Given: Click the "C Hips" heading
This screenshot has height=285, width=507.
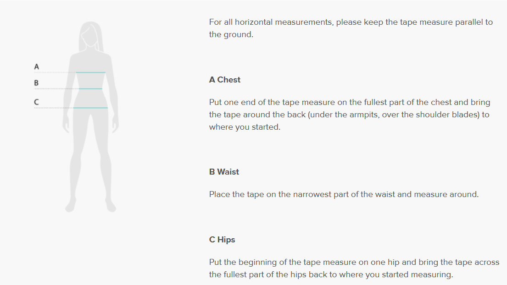Looking at the screenshot, I should [222, 240].
